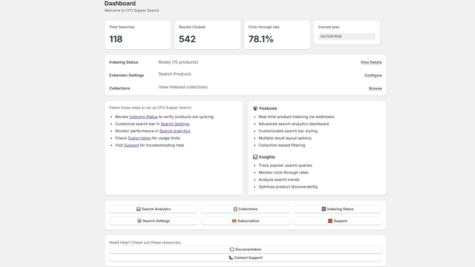This screenshot has height=267, width=475.
Task: Open the Documentation resource button
Action: tap(246, 249)
